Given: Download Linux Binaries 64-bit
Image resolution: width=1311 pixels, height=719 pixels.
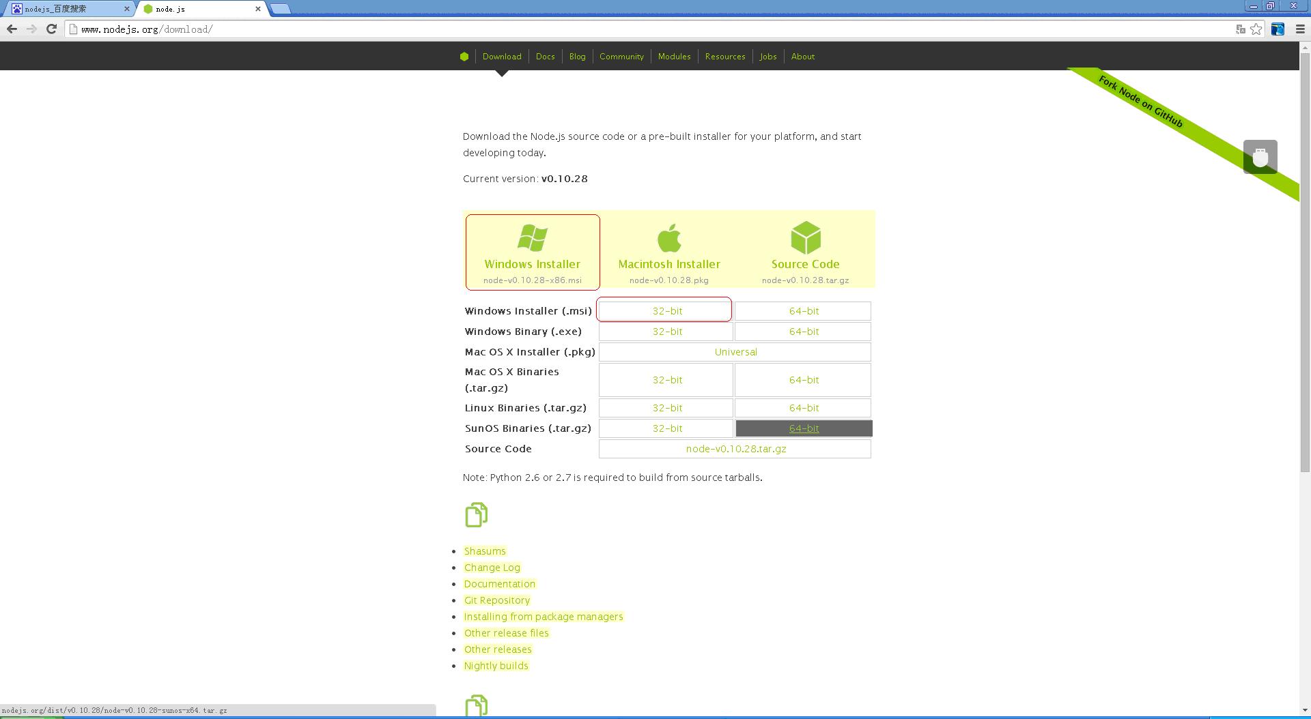Looking at the screenshot, I should point(804,408).
